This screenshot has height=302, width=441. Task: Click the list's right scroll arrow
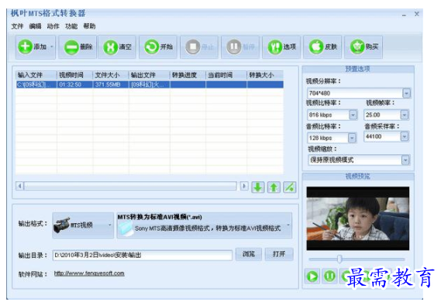(x=244, y=186)
